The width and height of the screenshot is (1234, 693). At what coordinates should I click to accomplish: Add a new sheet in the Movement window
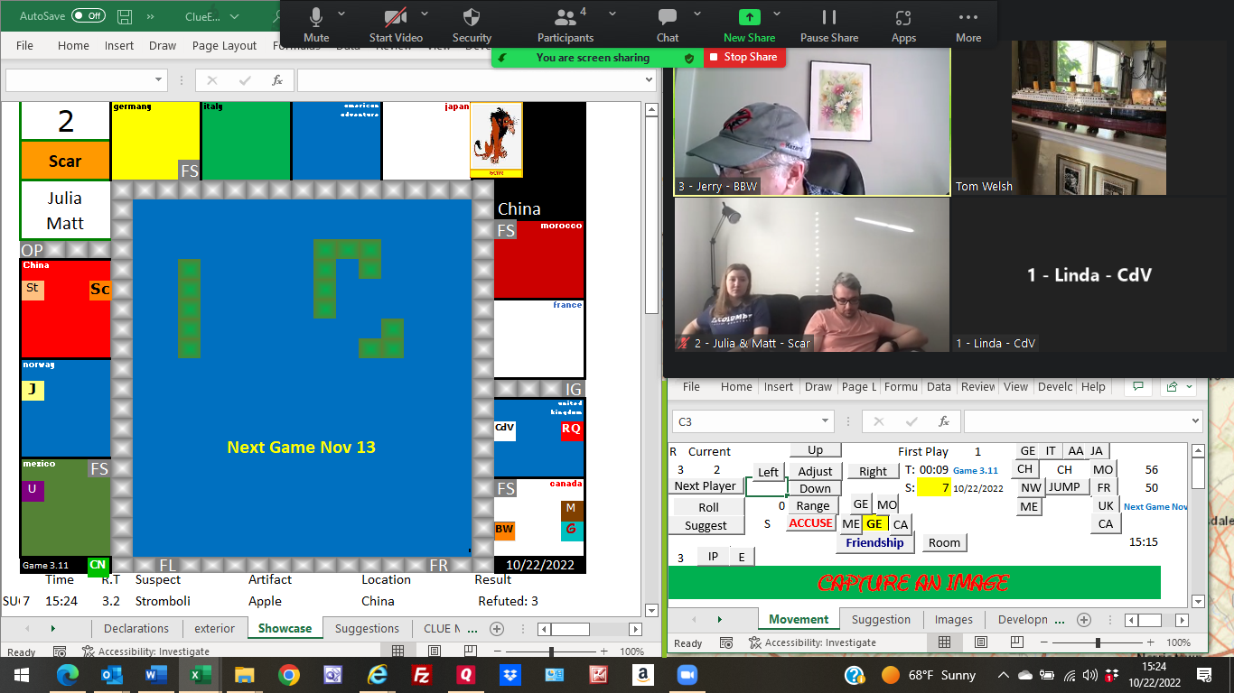pos(1084,620)
